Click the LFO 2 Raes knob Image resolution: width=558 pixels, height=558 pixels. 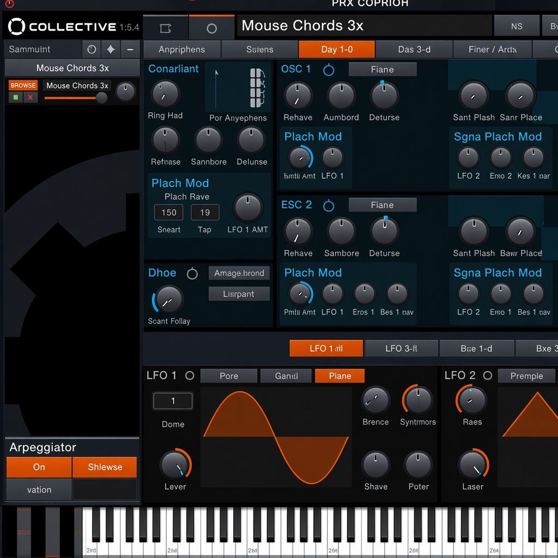472,401
